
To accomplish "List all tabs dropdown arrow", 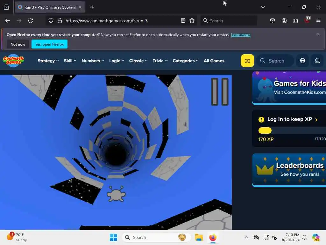I will (263, 7).
